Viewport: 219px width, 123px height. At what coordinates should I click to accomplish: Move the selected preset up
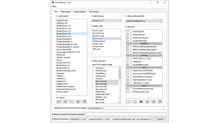tap(78, 102)
